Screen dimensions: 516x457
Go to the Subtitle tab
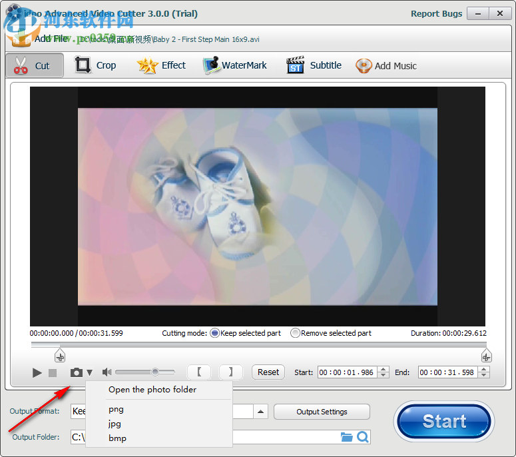point(314,65)
